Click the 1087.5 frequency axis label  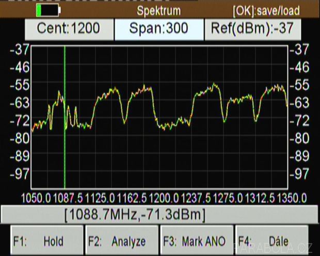point(68,198)
